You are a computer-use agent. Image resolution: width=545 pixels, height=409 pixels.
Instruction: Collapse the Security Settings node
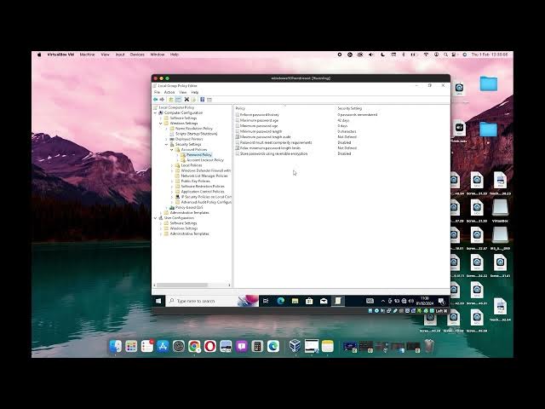[x=167, y=144]
